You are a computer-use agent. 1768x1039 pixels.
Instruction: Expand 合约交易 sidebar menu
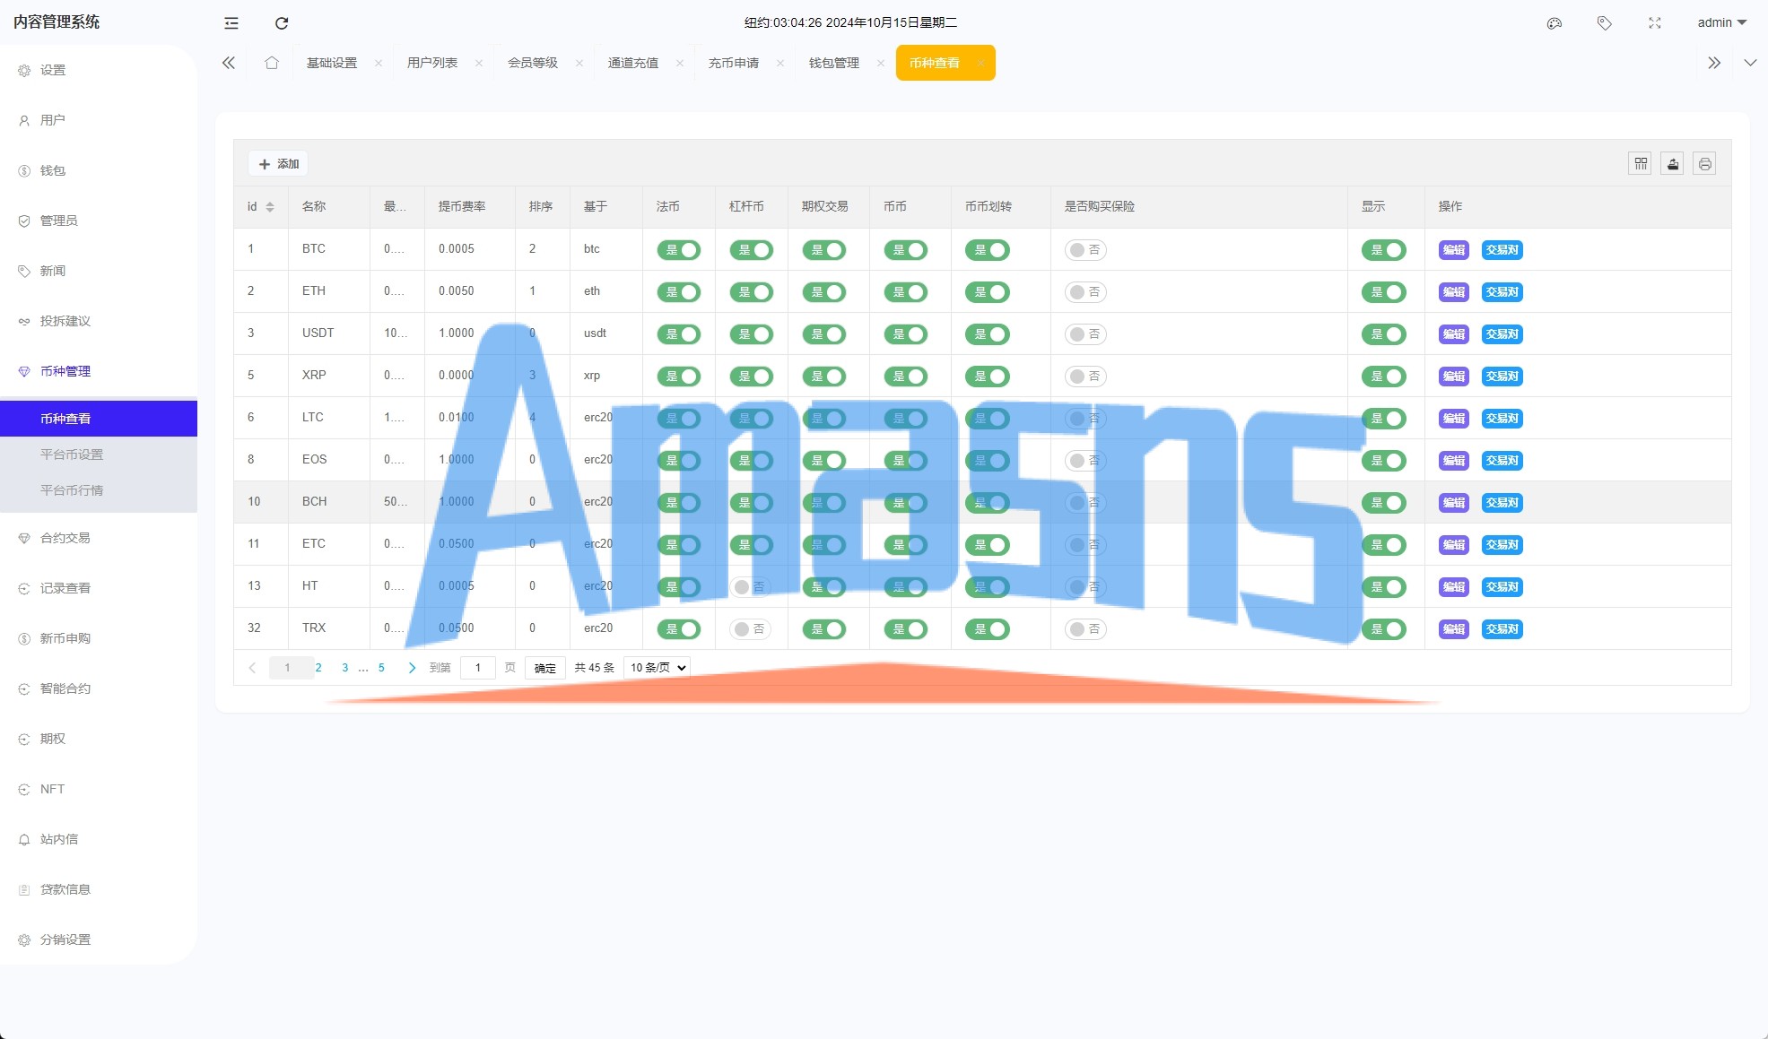[99, 538]
